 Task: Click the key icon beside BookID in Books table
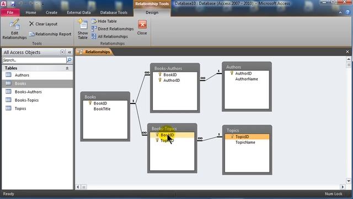point(90,103)
